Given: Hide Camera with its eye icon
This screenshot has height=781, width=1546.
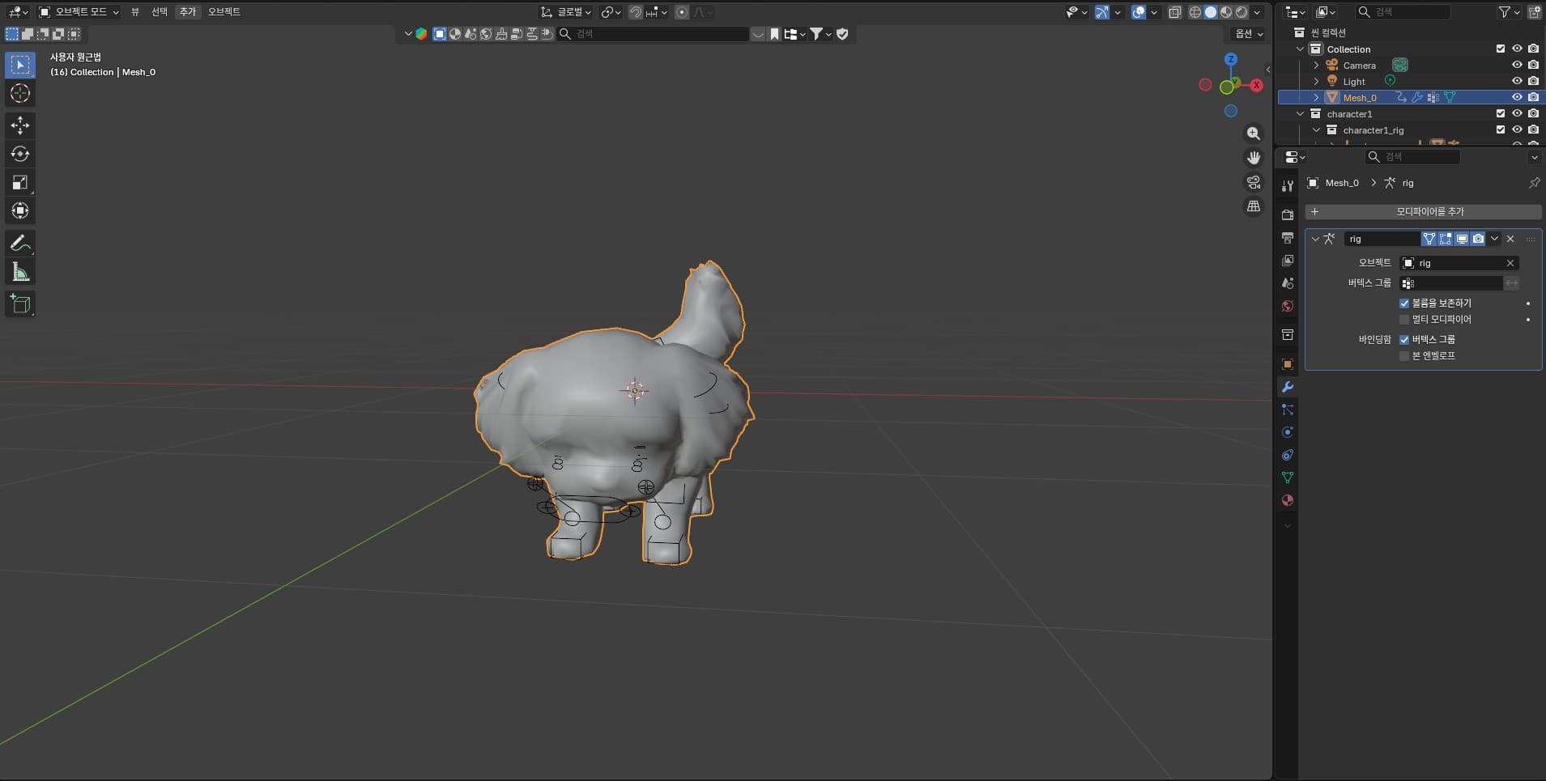Looking at the screenshot, I should click(1517, 65).
